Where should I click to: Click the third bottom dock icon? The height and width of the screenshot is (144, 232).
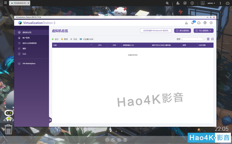coord(119,140)
